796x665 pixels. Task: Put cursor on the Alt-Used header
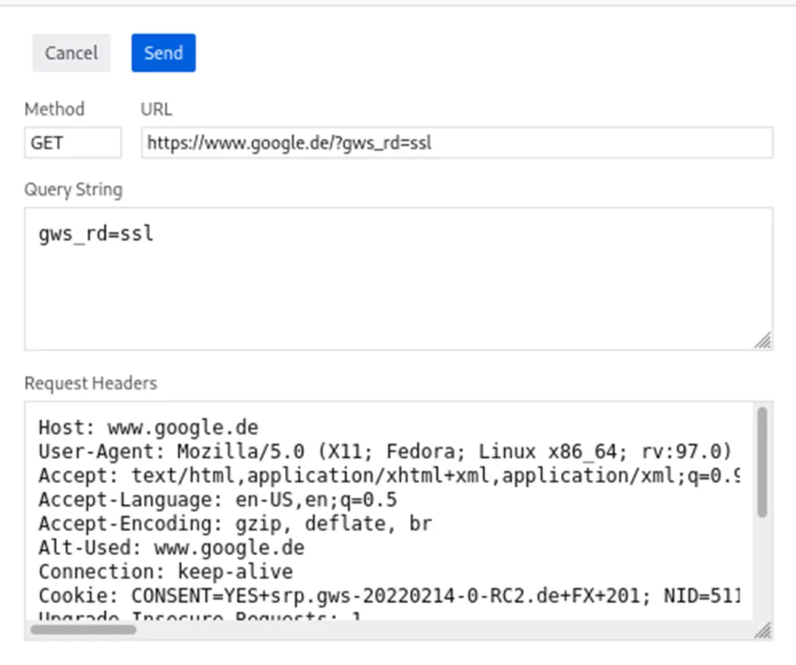171,547
